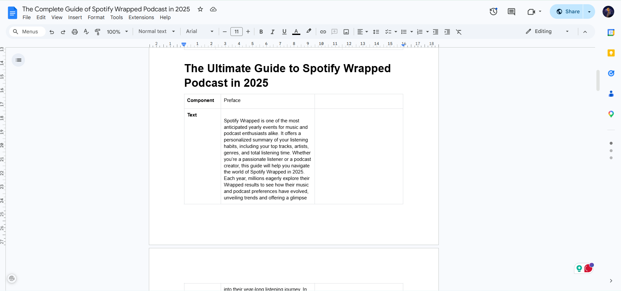This screenshot has width=621, height=291.
Task: Click the left indent ruler marker
Action: tap(184, 45)
